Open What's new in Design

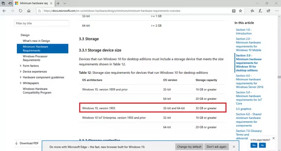[x=36, y=41]
